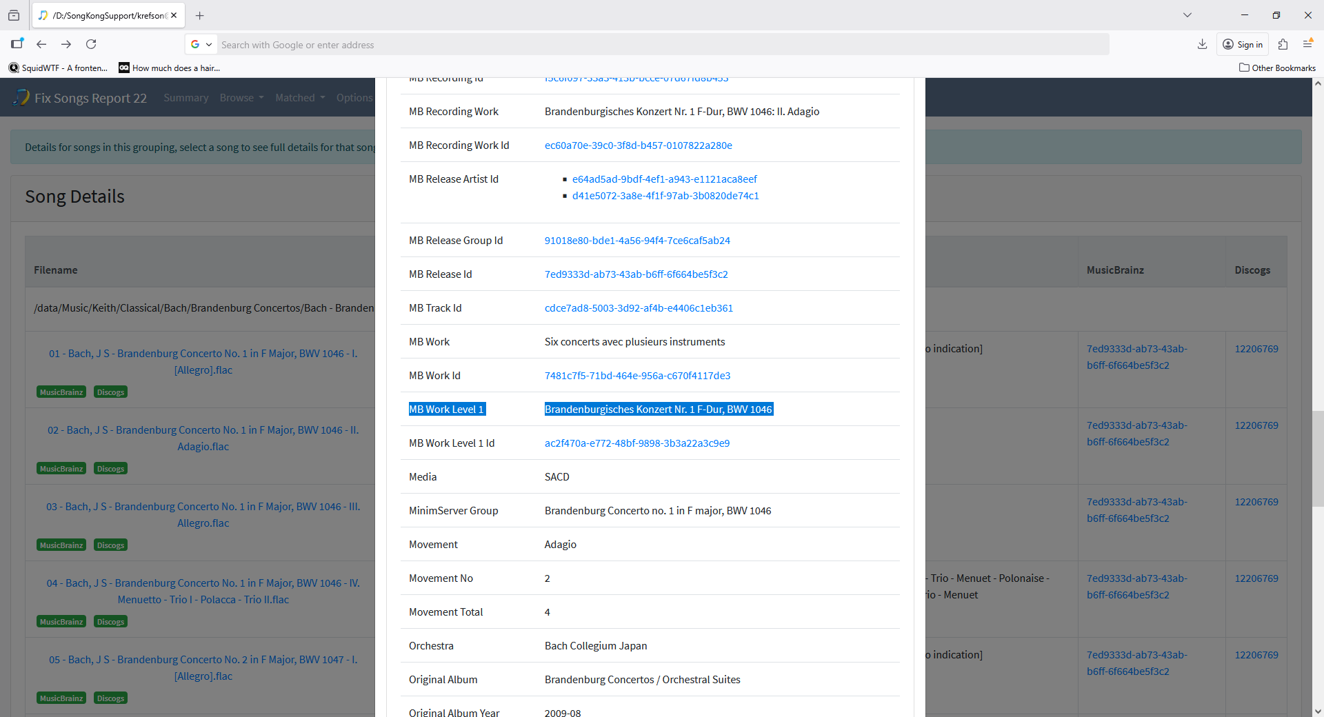Click the browser back arrow icon
Viewport: 1324px width, 717px height.
tap(41, 44)
